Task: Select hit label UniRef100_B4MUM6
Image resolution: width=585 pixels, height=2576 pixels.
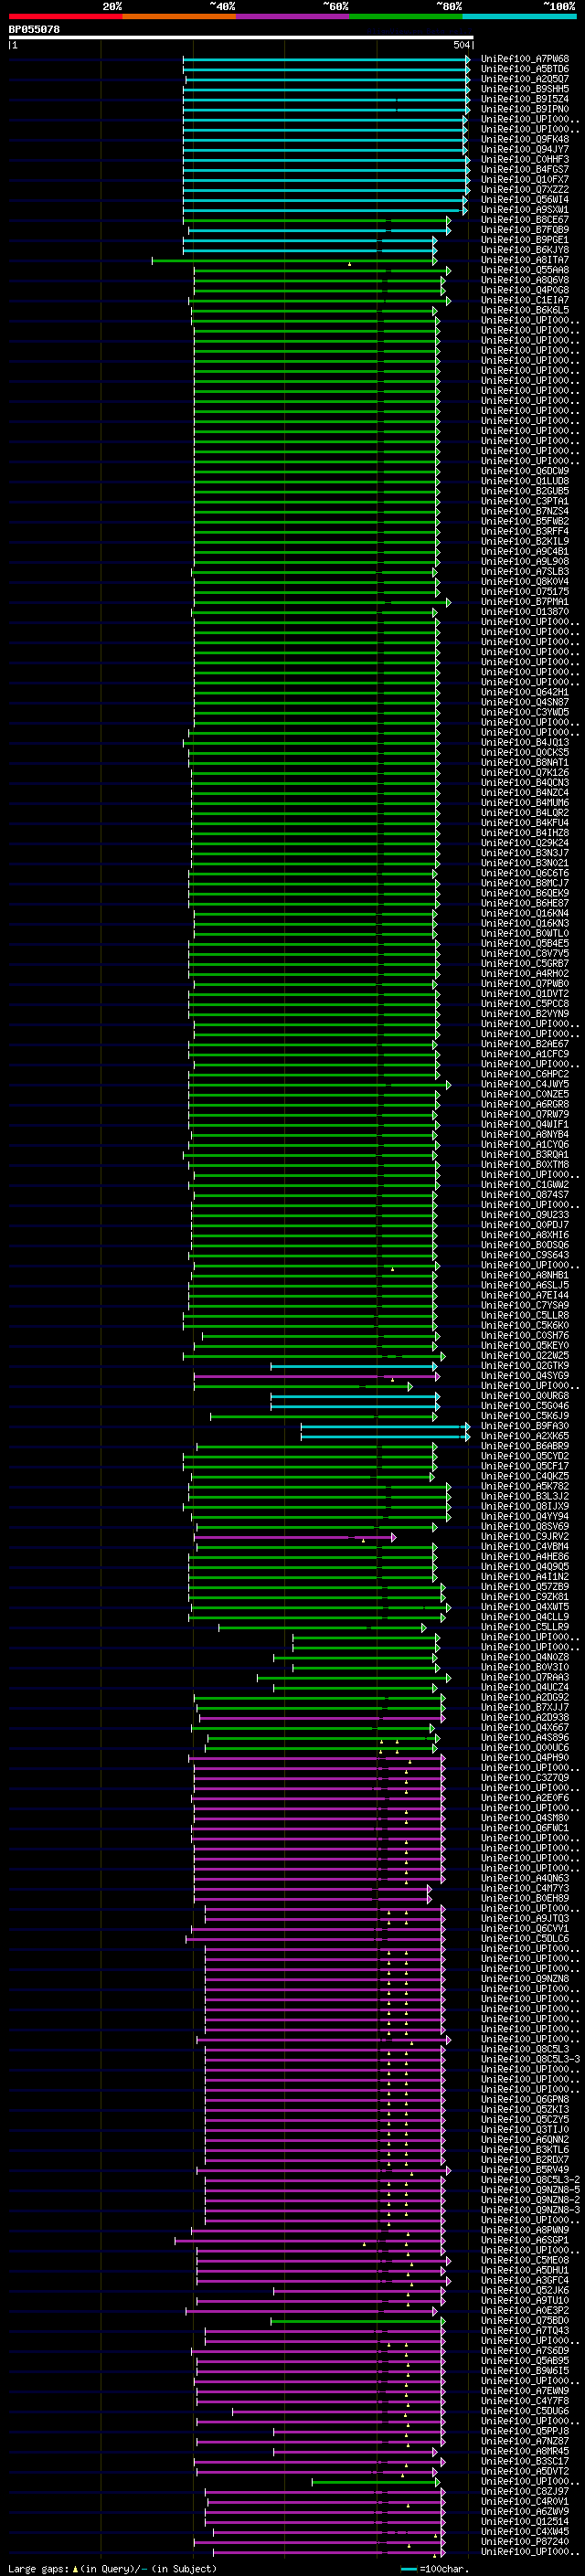Action: [525, 802]
